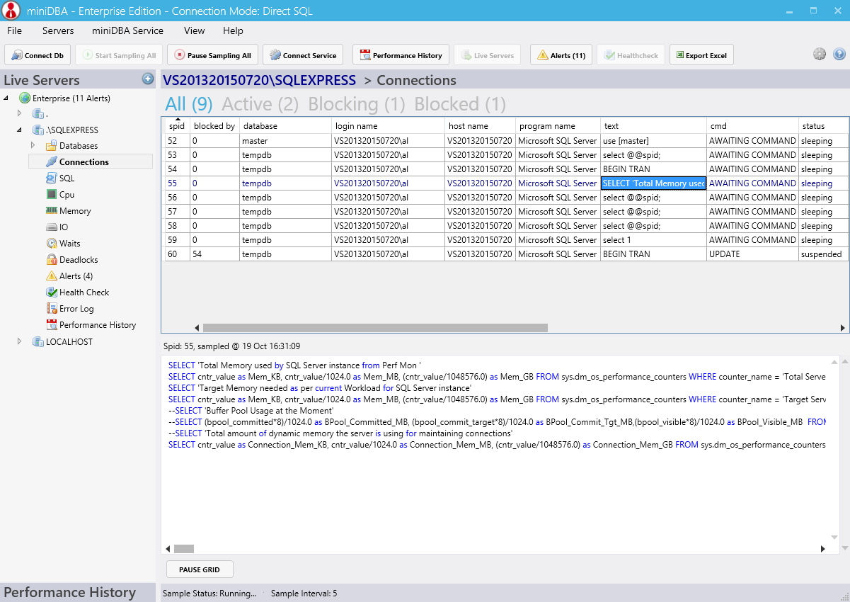Click the Enterprise globe icon
The height and width of the screenshot is (602, 850).
pos(25,98)
